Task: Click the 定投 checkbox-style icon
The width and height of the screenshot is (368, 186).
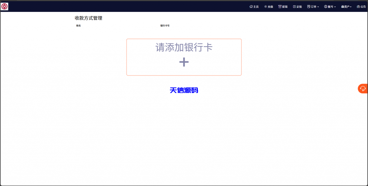Action: [294, 6]
